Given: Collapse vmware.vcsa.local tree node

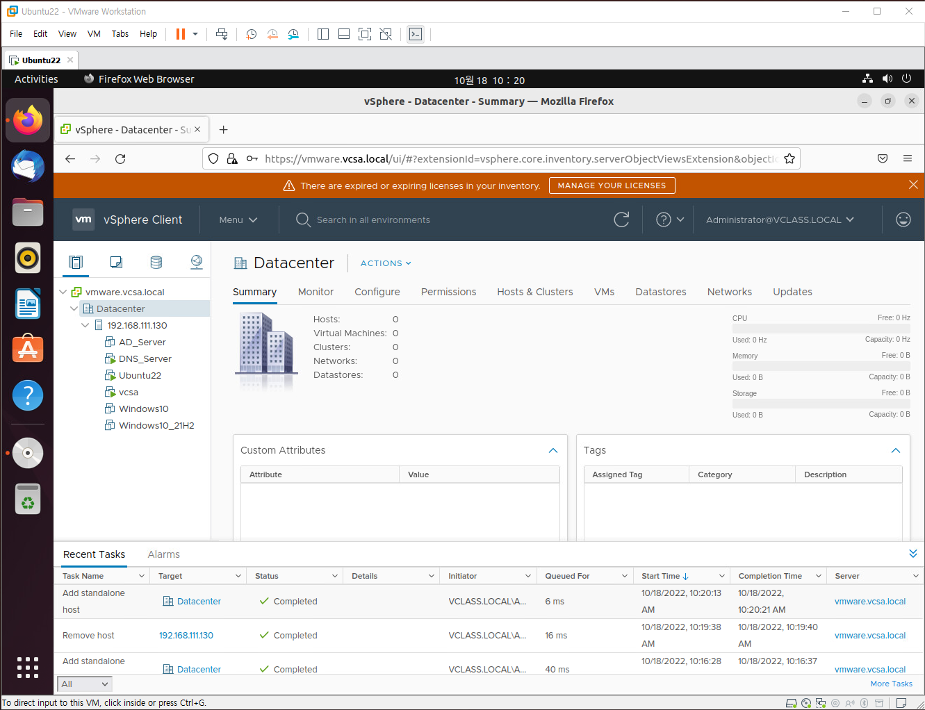Looking at the screenshot, I should click(x=63, y=292).
